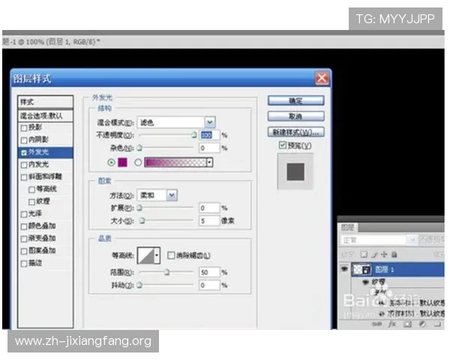Expand the 等高线 contour picker arrow

pyautogui.click(x=157, y=255)
